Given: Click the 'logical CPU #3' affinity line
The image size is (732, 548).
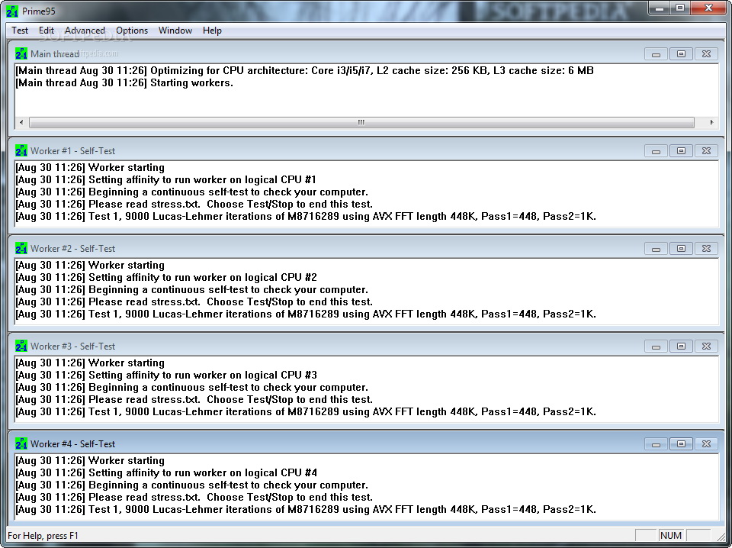Looking at the screenshot, I should [x=165, y=375].
